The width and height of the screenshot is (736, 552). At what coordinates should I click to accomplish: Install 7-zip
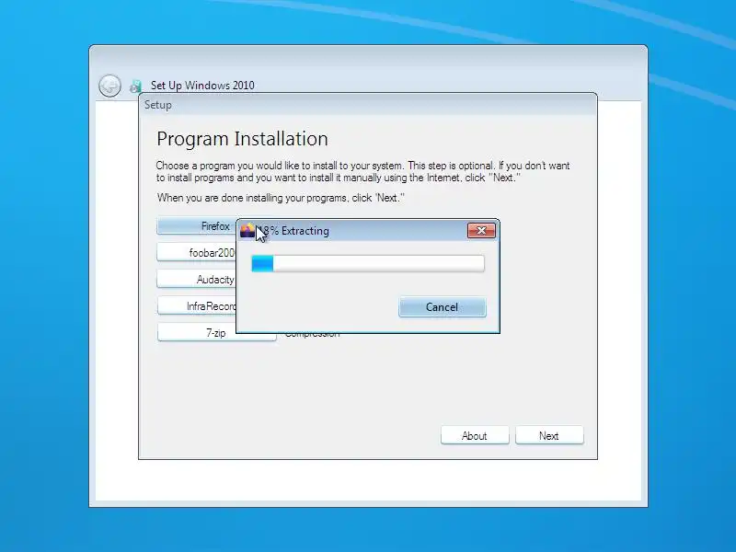tap(217, 333)
